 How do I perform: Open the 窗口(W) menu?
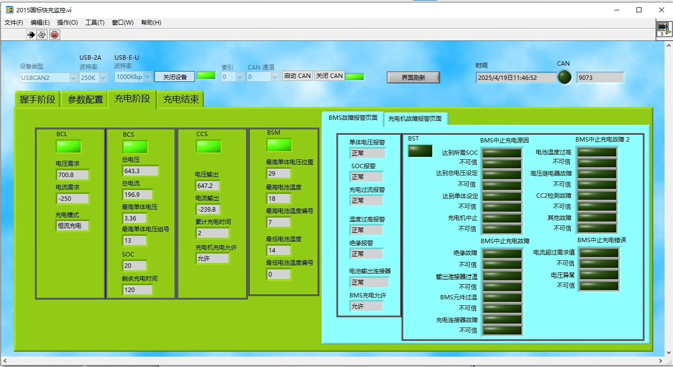123,23
